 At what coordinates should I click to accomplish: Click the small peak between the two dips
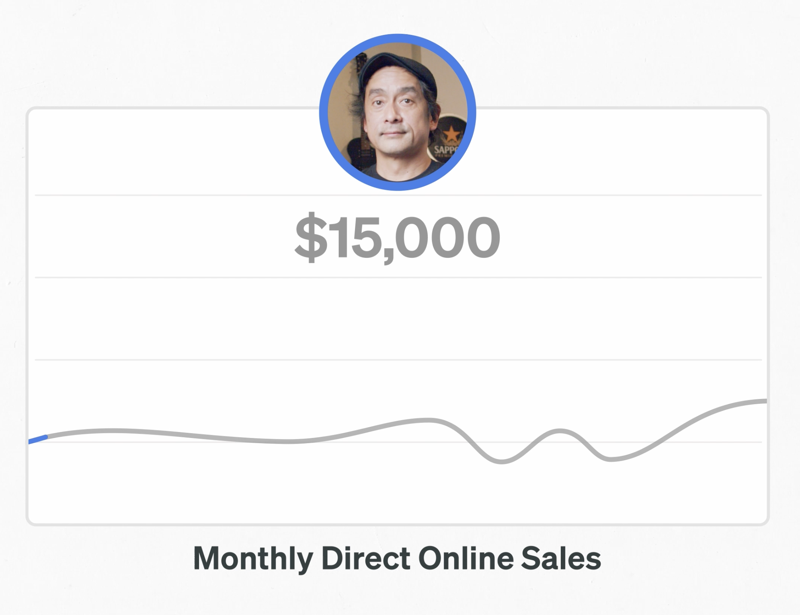[560, 431]
